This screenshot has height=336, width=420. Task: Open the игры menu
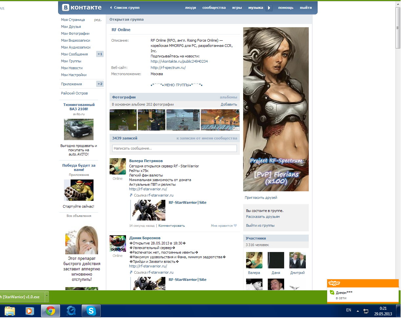[x=237, y=8]
